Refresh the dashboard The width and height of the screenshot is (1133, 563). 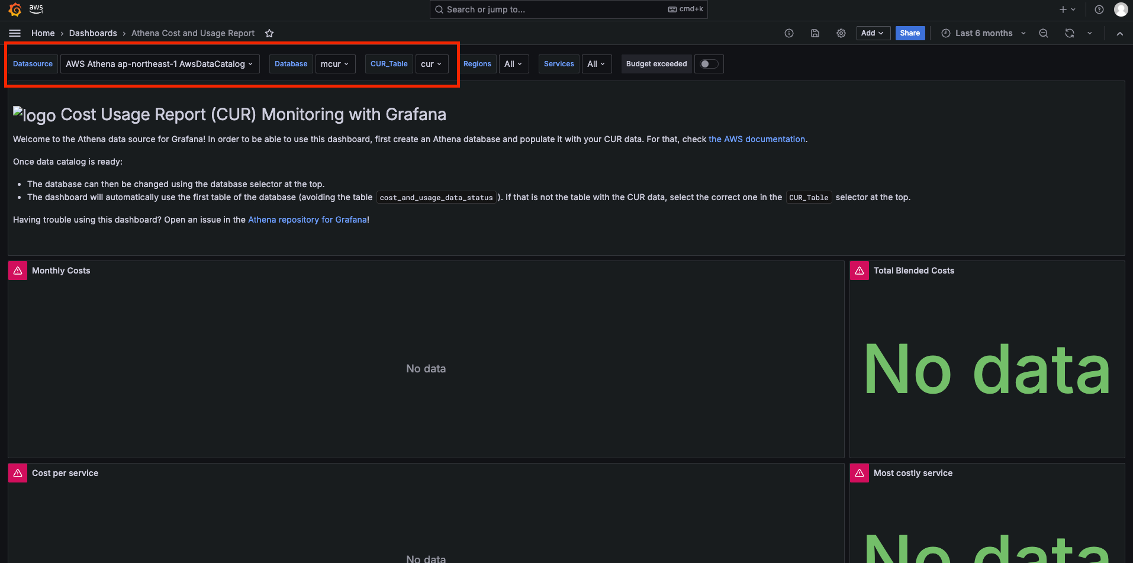tap(1070, 33)
